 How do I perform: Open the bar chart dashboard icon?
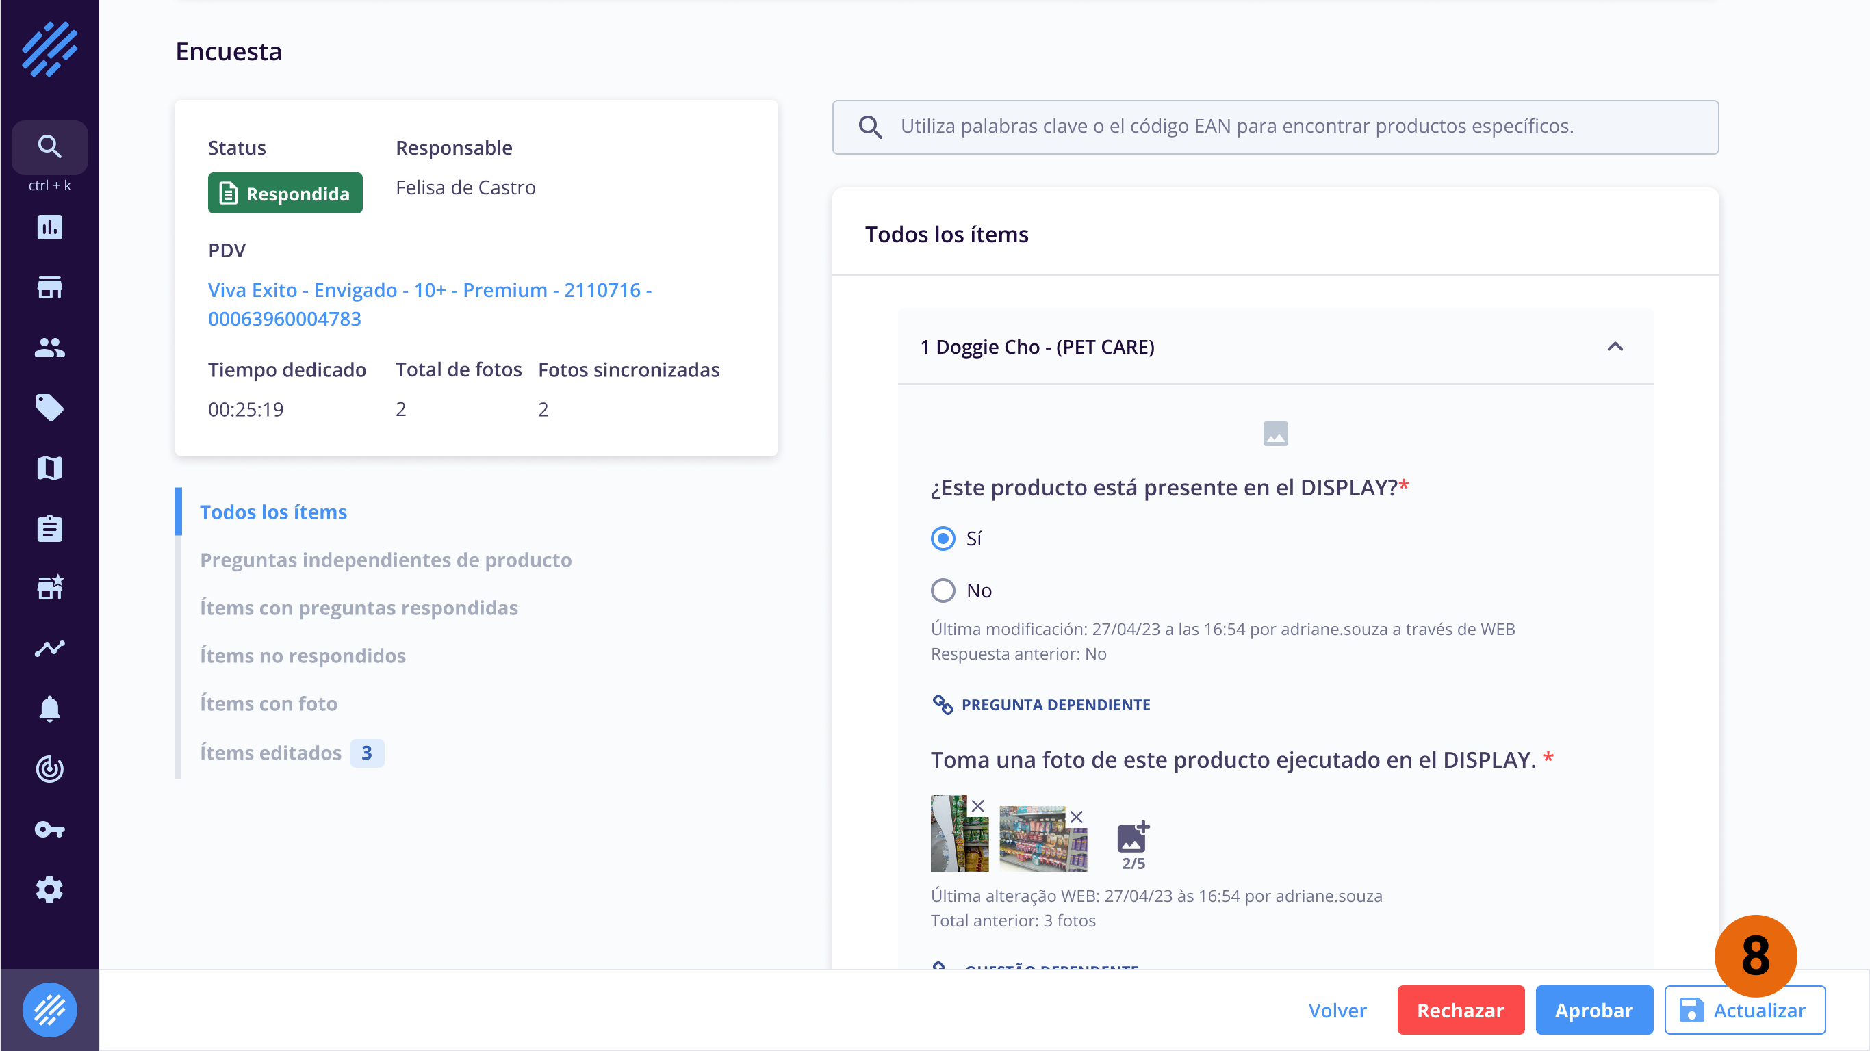(x=49, y=227)
